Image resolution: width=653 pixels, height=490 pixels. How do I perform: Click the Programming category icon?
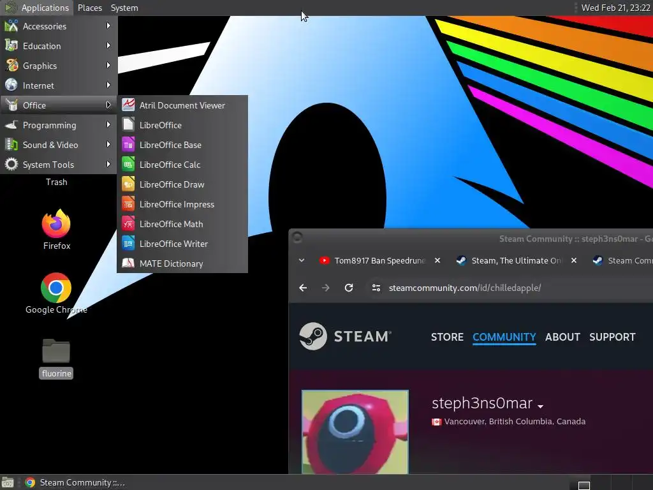click(x=11, y=124)
